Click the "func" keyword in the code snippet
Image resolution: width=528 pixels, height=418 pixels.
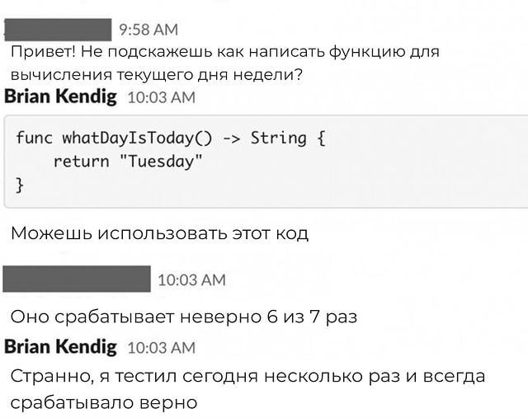click(34, 137)
